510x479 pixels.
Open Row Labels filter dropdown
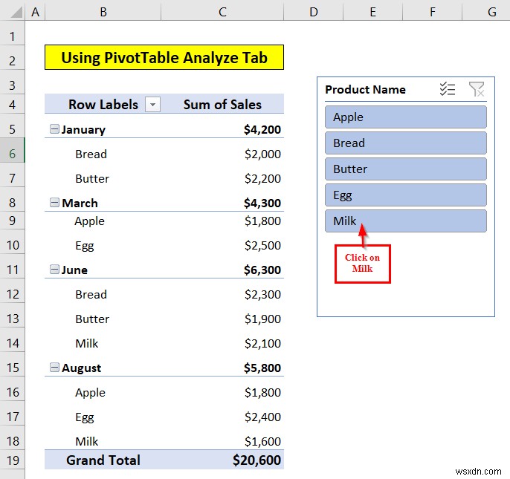tap(152, 105)
